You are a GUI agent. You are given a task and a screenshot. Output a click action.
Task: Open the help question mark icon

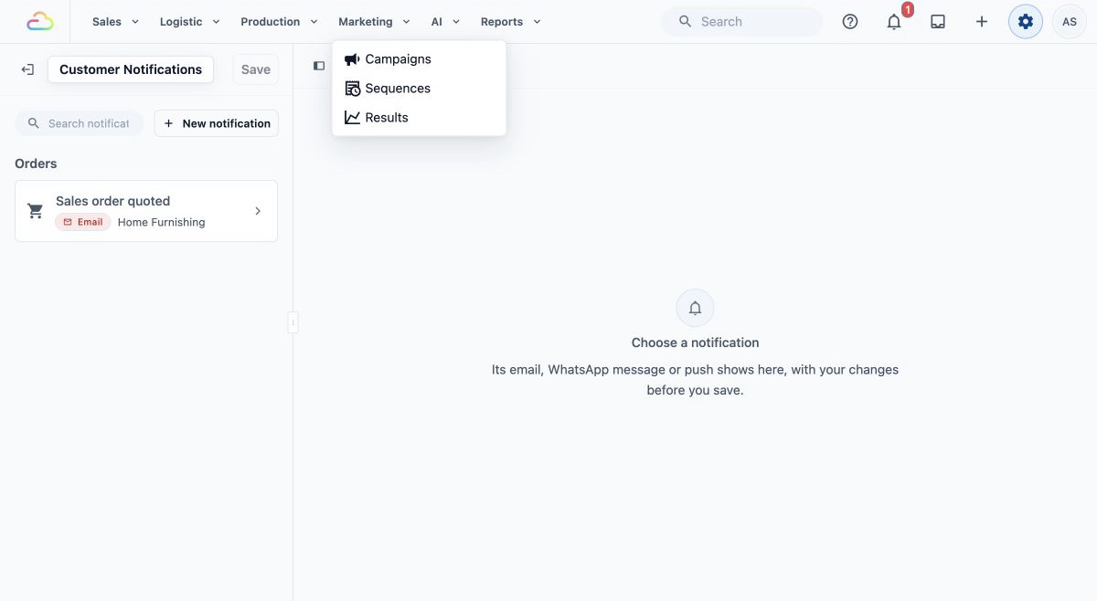850,22
